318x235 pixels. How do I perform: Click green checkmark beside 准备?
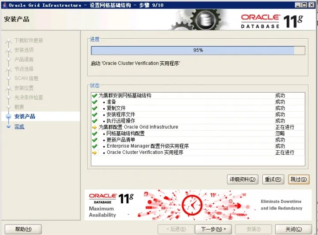coord(95,102)
